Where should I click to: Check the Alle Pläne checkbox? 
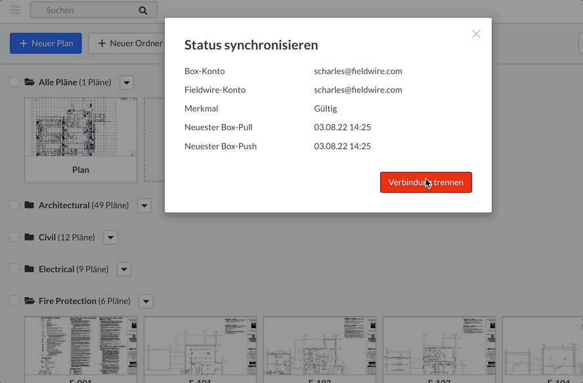point(14,82)
